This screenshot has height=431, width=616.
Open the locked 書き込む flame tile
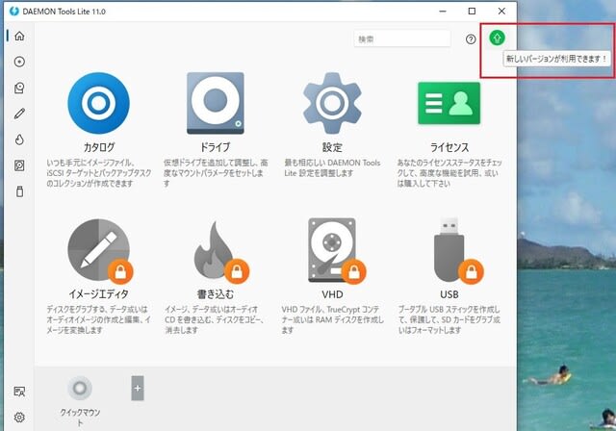coord(220,252)
